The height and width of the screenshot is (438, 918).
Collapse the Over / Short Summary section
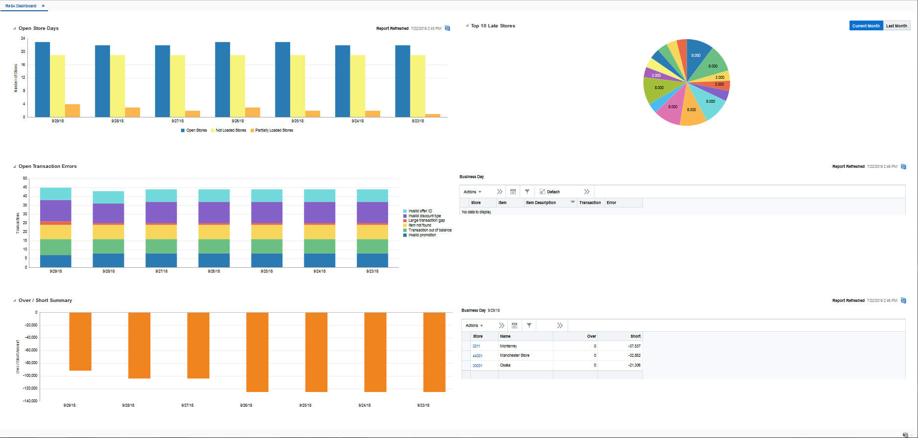15,300
